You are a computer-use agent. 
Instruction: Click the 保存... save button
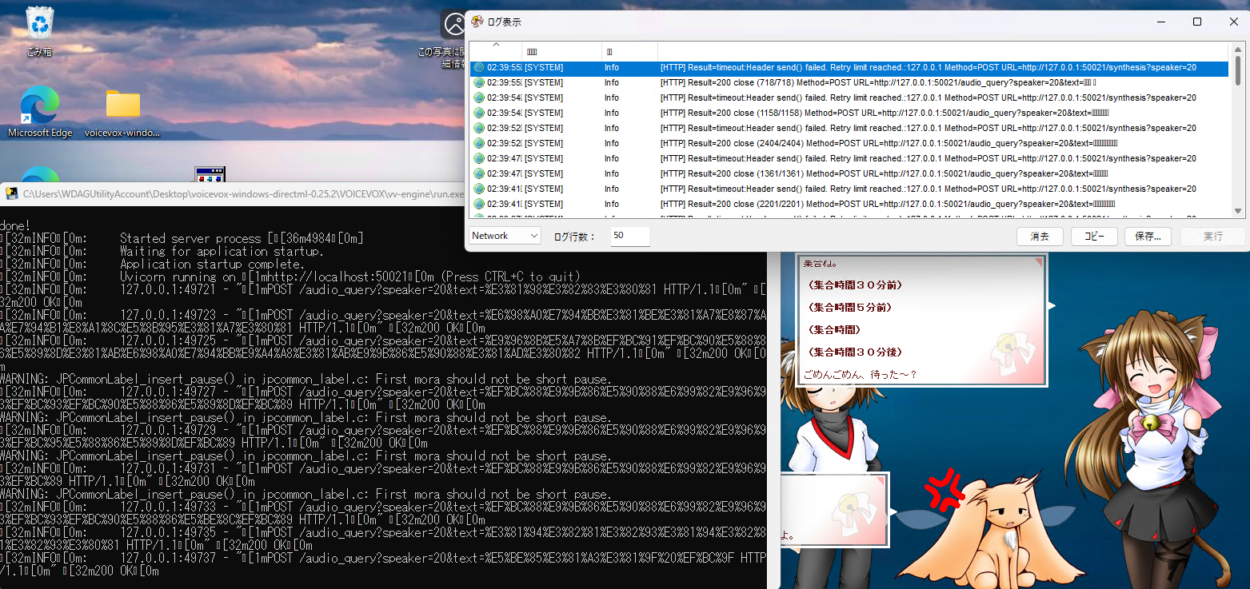point(1148,237)
